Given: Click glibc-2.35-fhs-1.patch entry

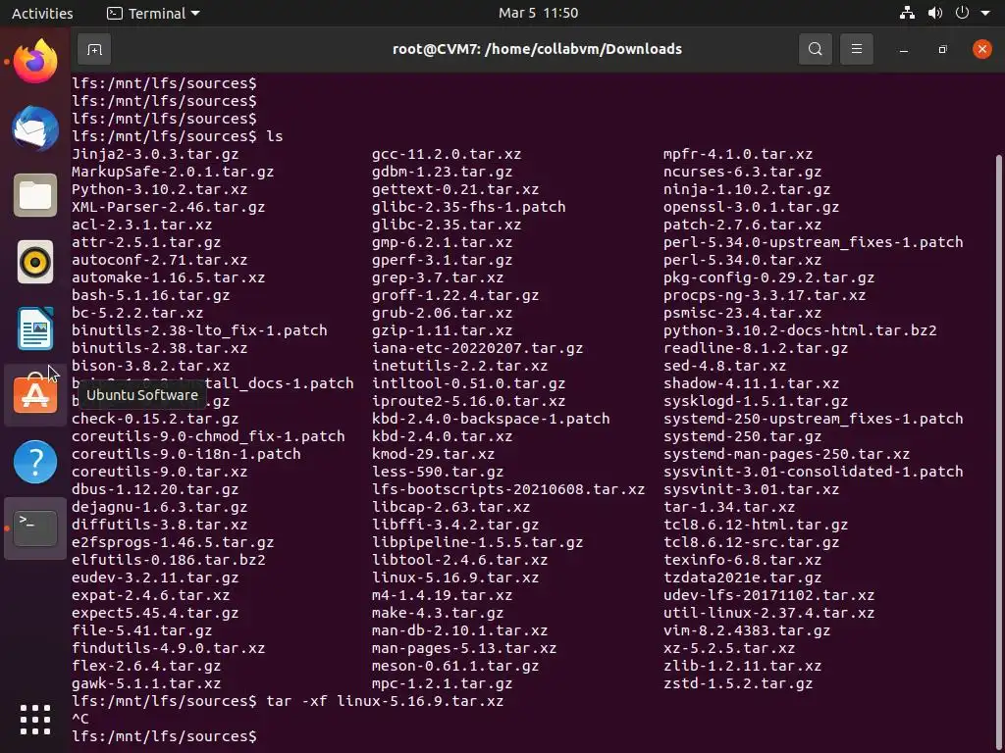Looking at the screenshot, I should click(x=468, y=208).
